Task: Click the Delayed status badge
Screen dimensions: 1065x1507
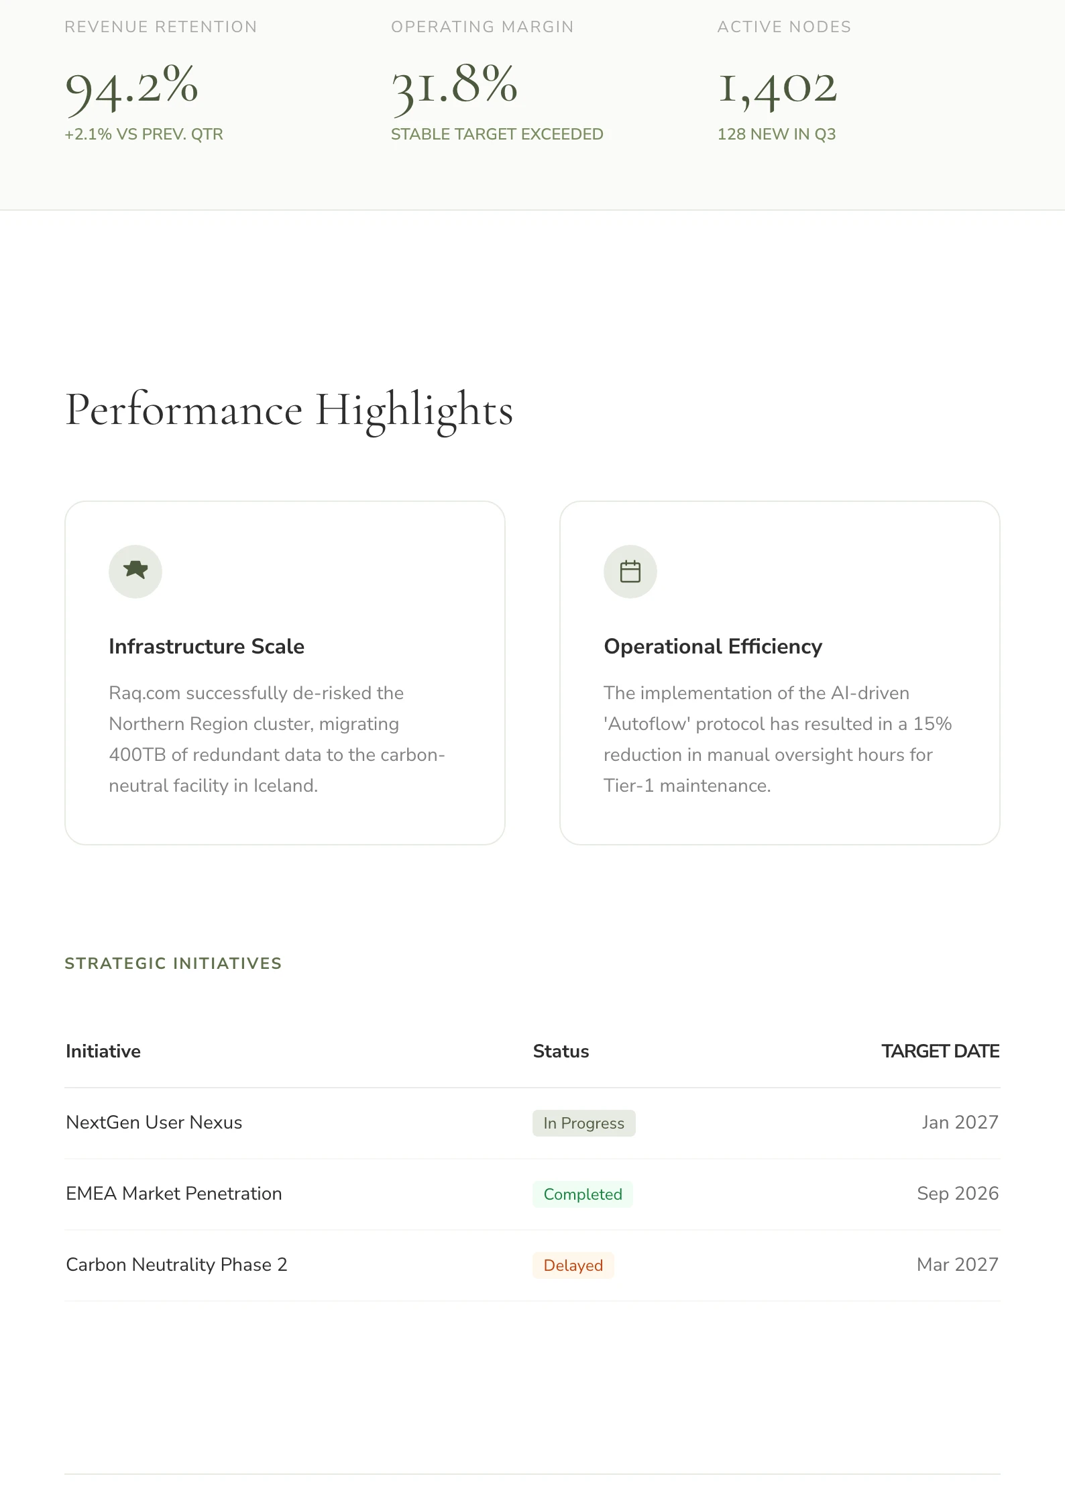Action: coord(573,1265)
